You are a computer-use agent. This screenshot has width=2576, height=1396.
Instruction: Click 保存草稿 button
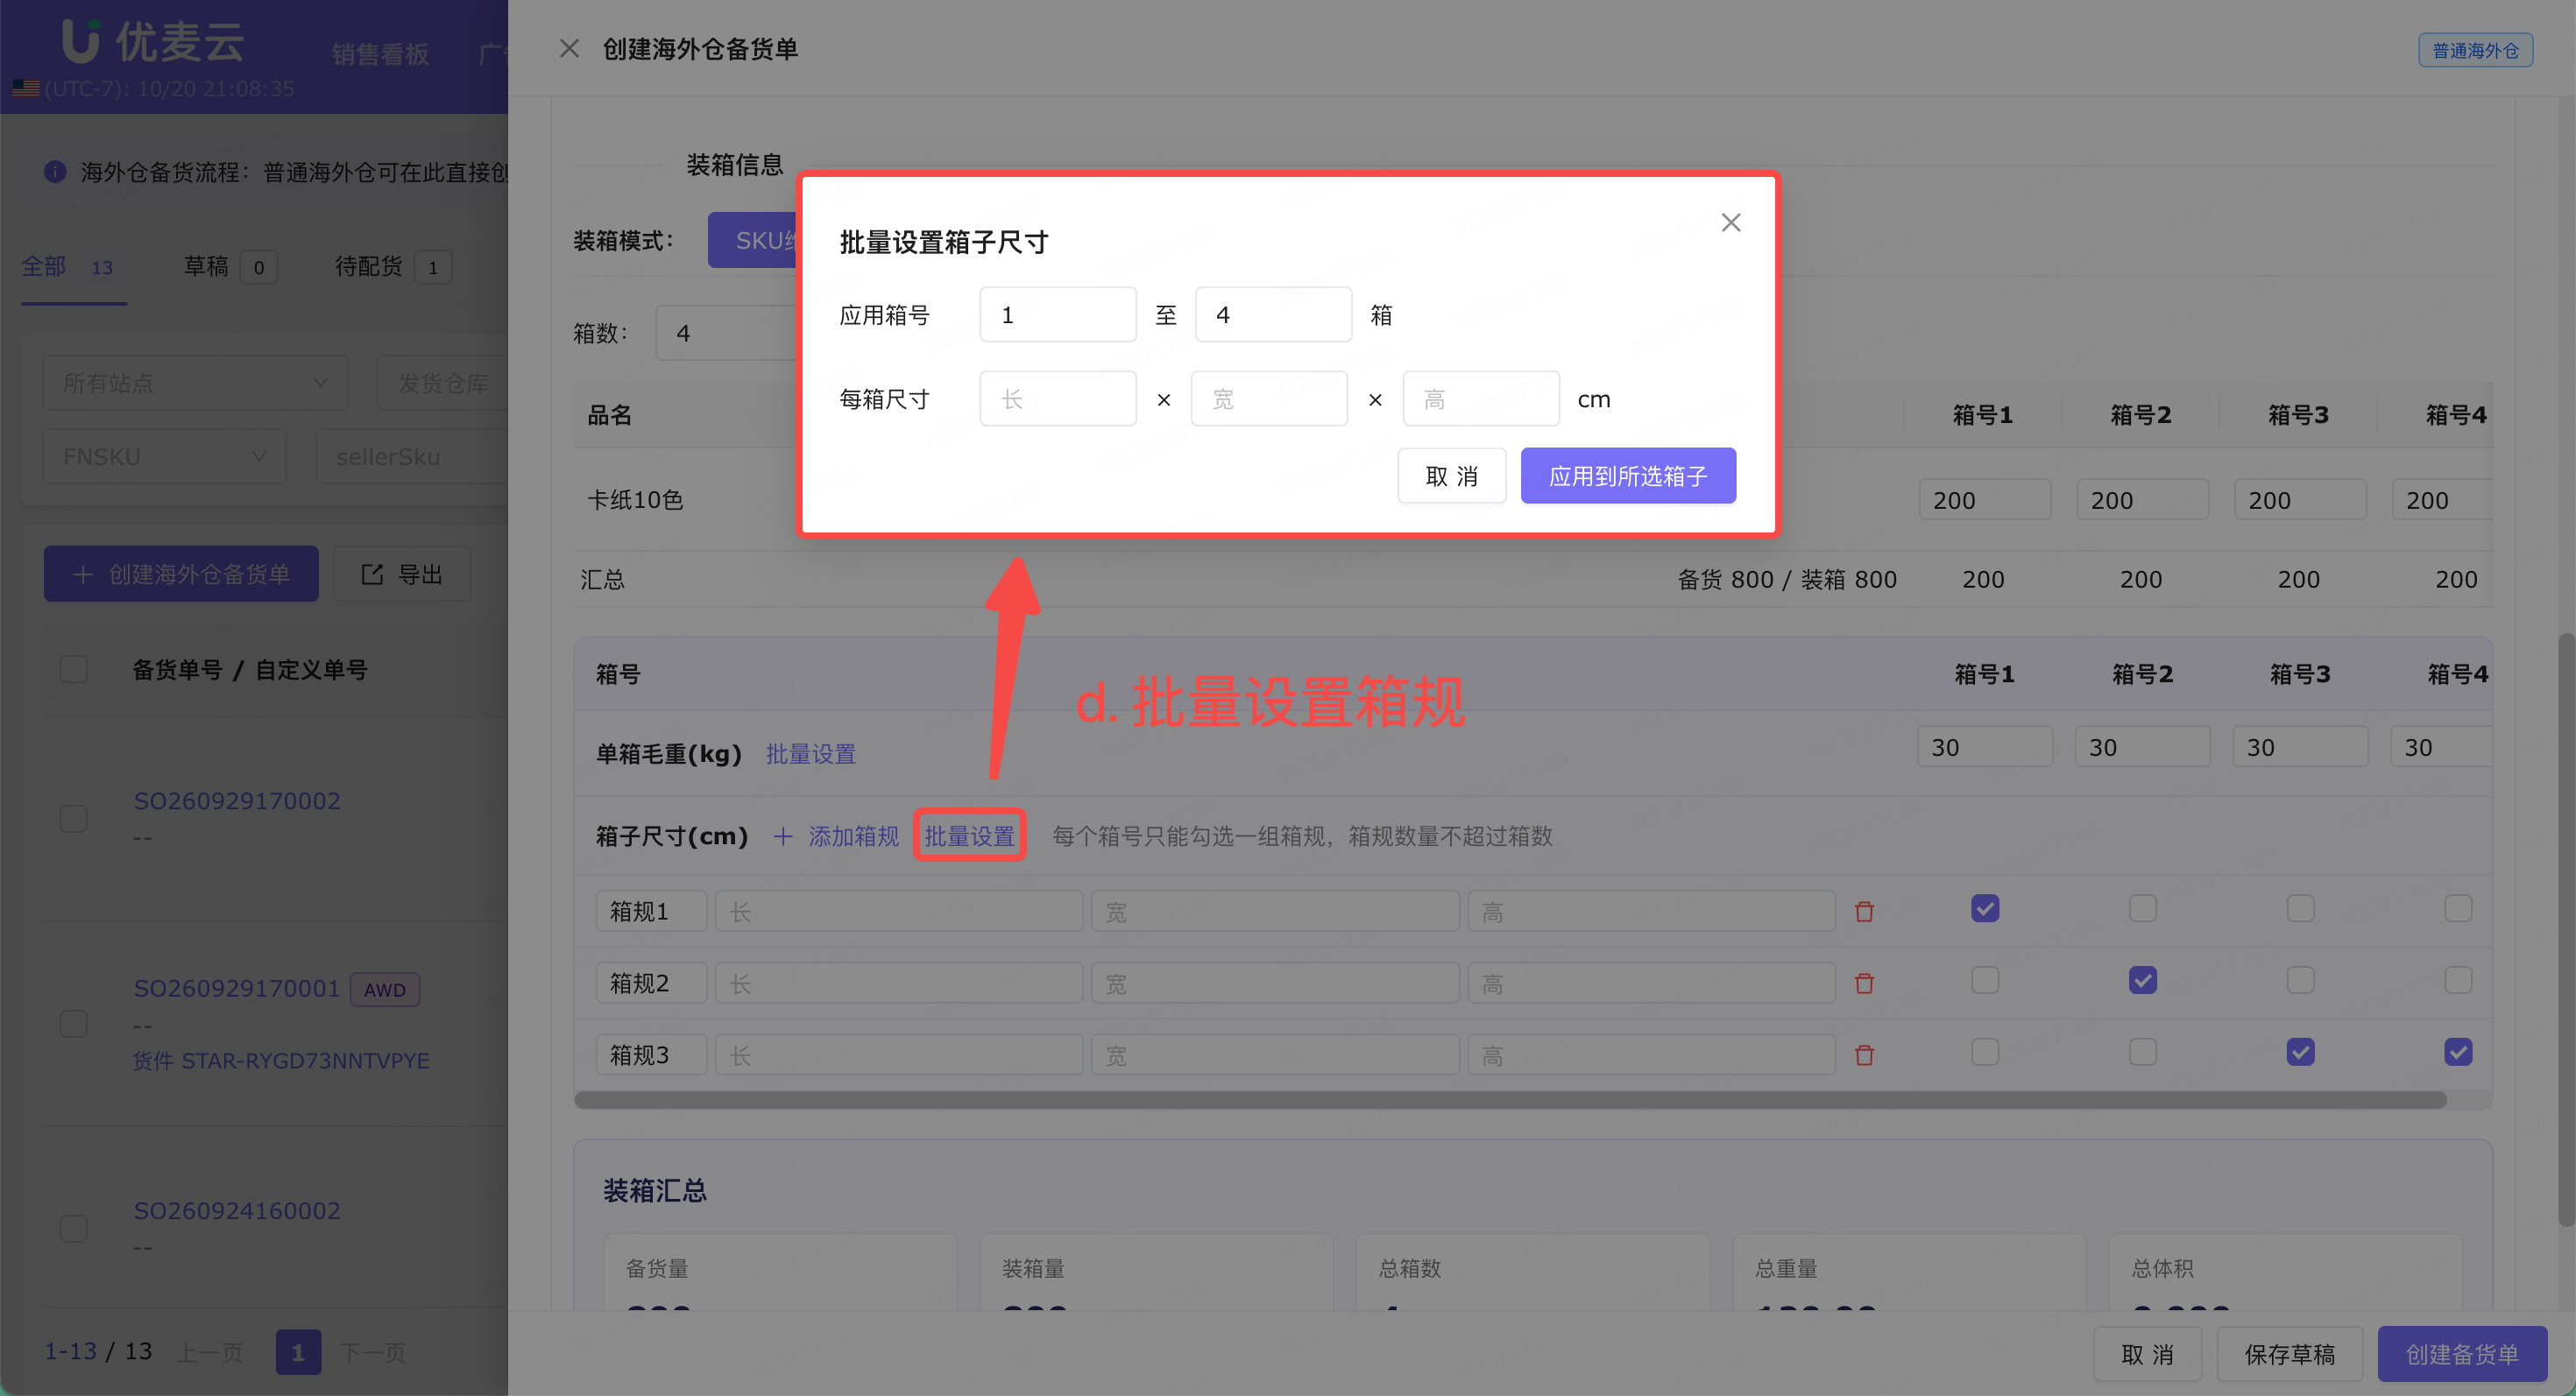coord(2290,1354)
